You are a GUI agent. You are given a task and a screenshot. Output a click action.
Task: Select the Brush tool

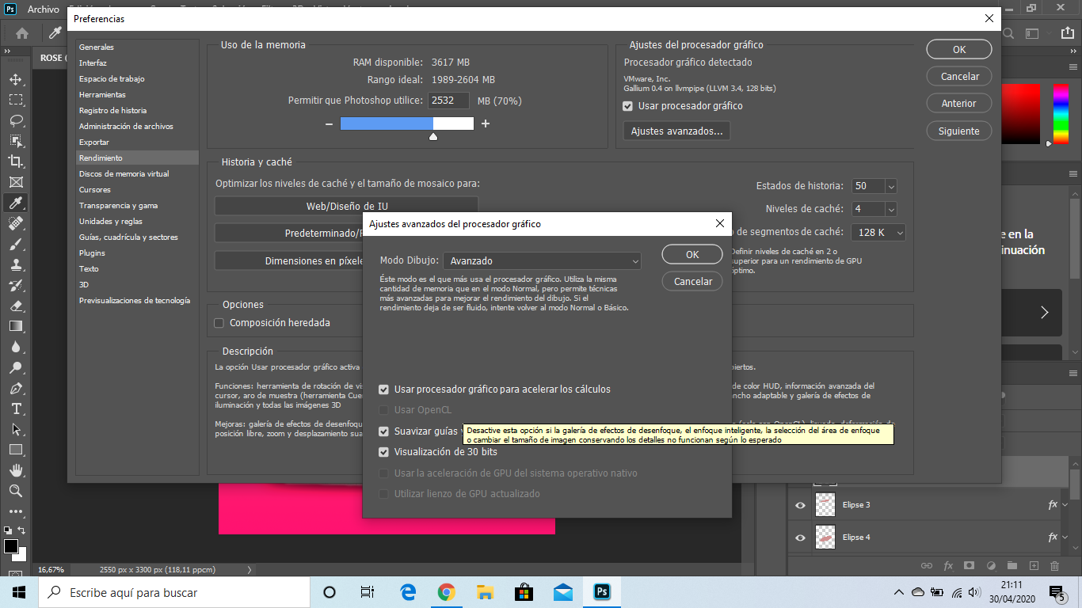16,244
